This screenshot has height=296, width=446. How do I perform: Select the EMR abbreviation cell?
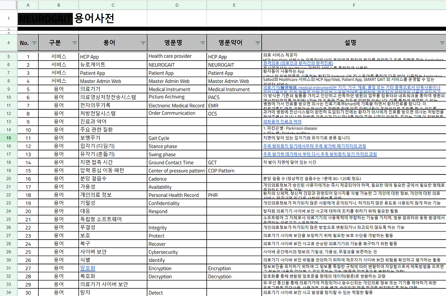[x=234, y=105]
